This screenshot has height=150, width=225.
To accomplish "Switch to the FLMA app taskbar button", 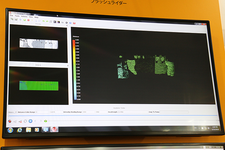I will pyautogui.click(x=54, y=129).
